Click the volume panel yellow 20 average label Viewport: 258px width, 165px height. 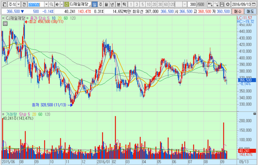[x=34, y=114]
